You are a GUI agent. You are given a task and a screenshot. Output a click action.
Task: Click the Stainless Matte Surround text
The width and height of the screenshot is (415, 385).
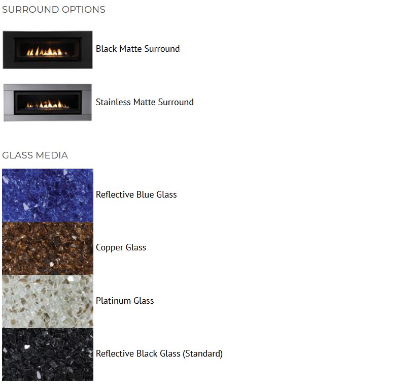[x=145, y=102]
